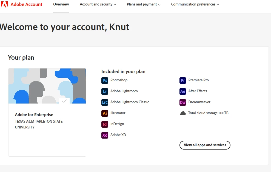
Task: Click the checkmark on plan image
Action: click(64, 101)
